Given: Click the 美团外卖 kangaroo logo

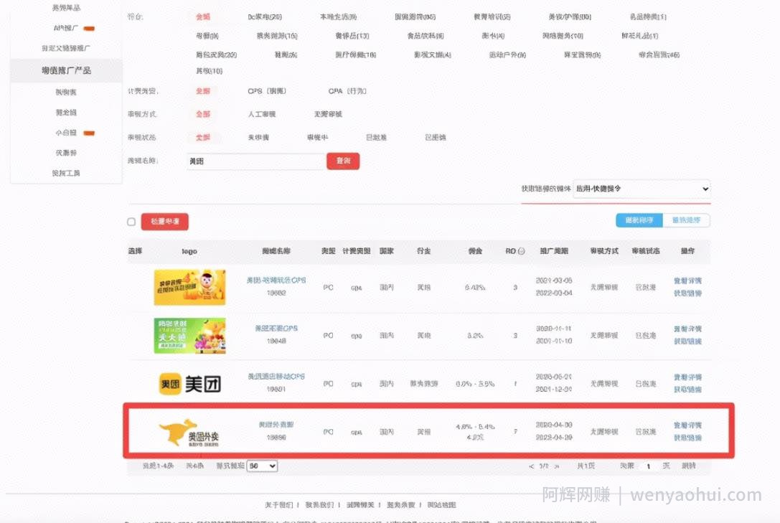Looking at the screenshot, I should 189,433.
